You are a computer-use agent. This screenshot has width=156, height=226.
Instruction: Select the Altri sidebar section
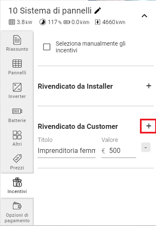[x=17, y=138]
